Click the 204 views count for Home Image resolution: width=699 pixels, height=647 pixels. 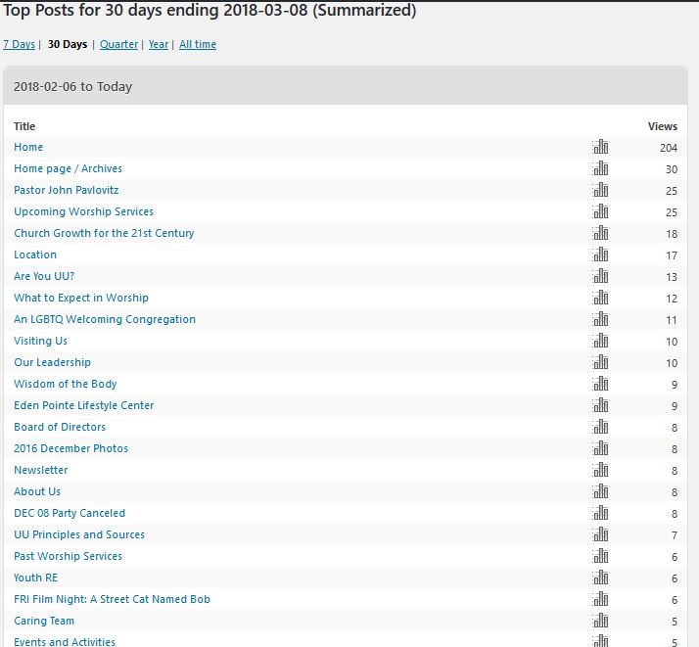[669, 148]
